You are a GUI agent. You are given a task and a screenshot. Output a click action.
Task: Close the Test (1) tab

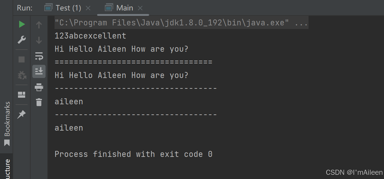tap(88, 8)
